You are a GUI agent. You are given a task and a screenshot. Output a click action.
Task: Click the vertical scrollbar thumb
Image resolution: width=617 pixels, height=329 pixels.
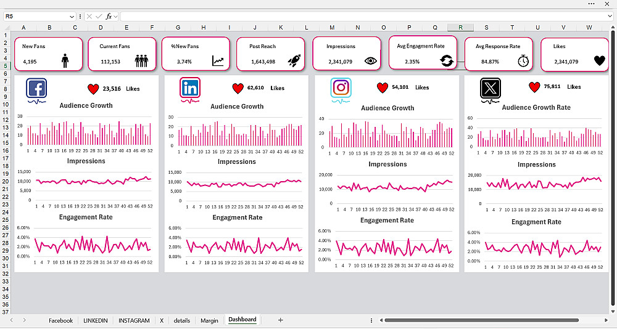(613, 166)
